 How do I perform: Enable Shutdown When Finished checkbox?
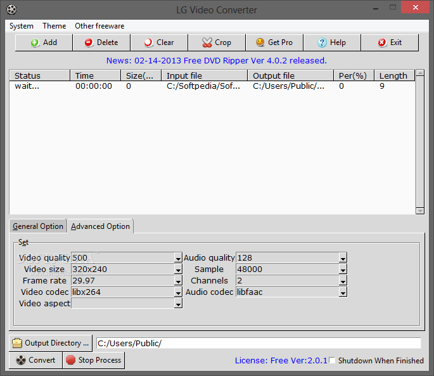tap(333, 360)
